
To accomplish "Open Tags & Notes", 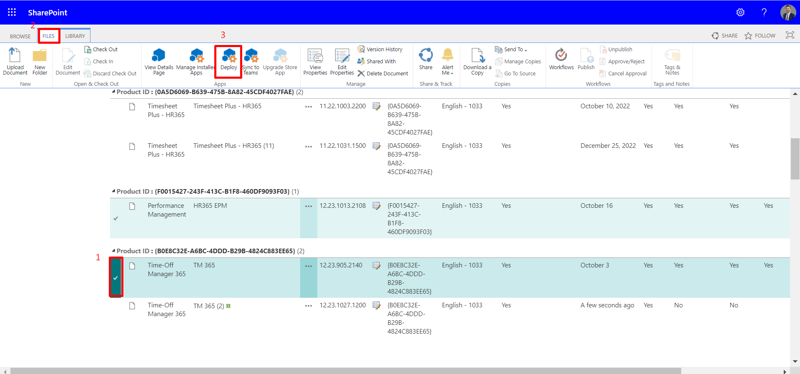I will (672, 61).
